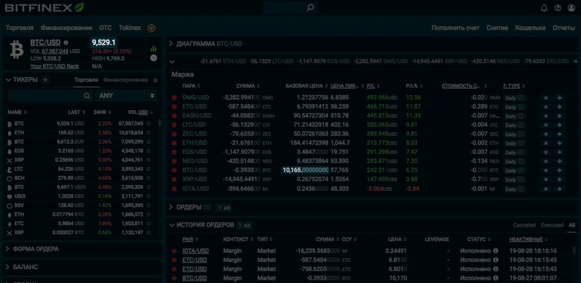Open IOTA/USD pair link in order history
This screenshot has width=581, height=283.
tap(196, 251)
